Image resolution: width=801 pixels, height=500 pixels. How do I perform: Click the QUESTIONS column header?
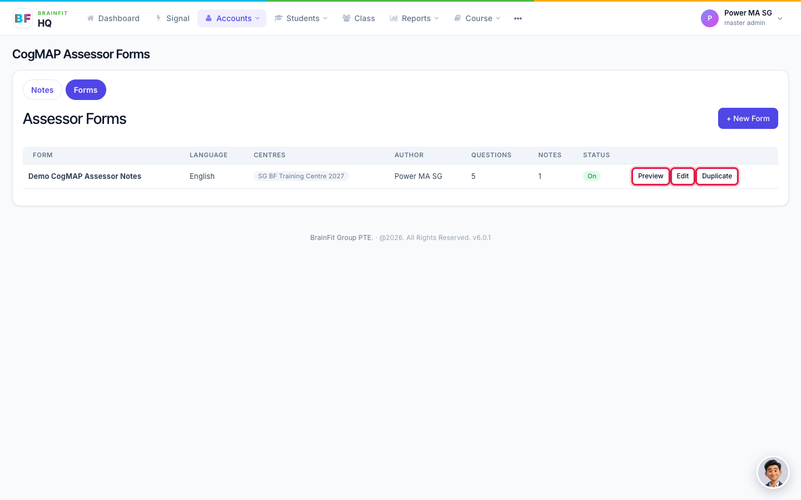491,155
